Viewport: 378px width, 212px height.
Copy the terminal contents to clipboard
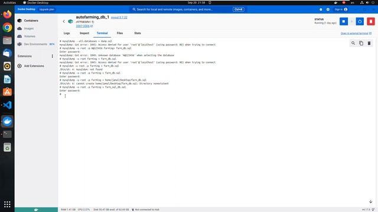pyautogui.click(x=361, y=43)
